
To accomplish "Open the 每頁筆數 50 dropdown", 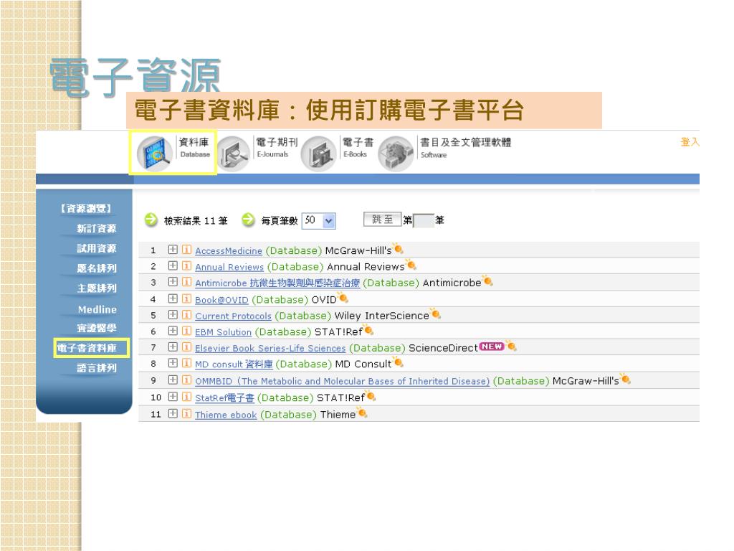I will click(x=319, y=220).
